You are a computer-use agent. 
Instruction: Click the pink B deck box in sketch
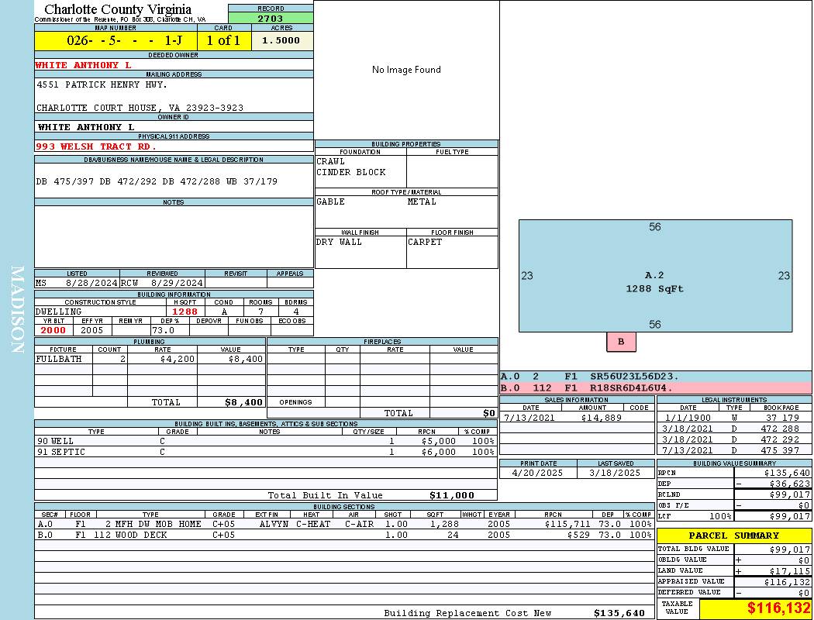(x=621, y=341)
